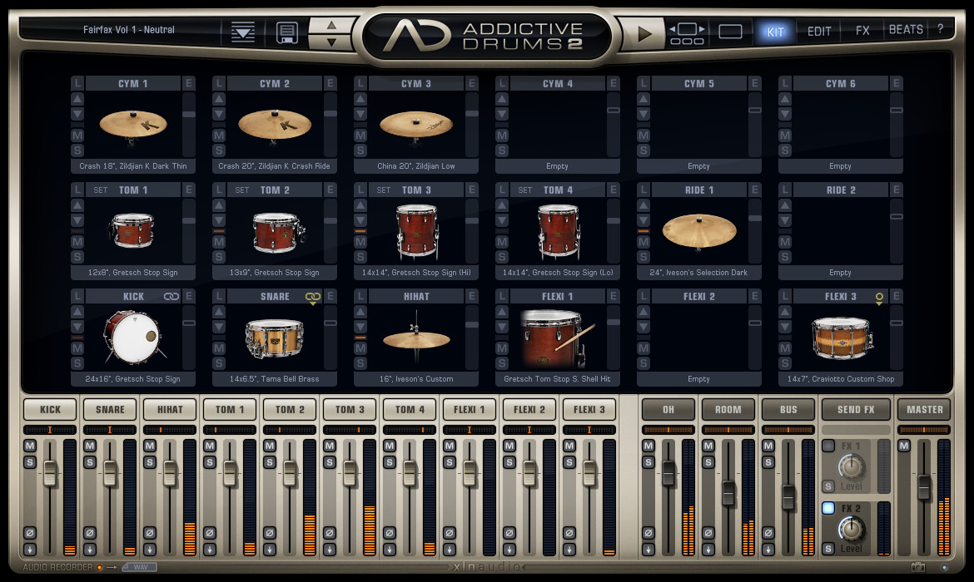Mute the MASTER channel
The width and height of the screenshot is (974, 582).
904,446
